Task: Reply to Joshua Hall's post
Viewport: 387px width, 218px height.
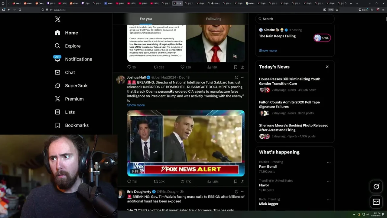Action: coord(132,182)
